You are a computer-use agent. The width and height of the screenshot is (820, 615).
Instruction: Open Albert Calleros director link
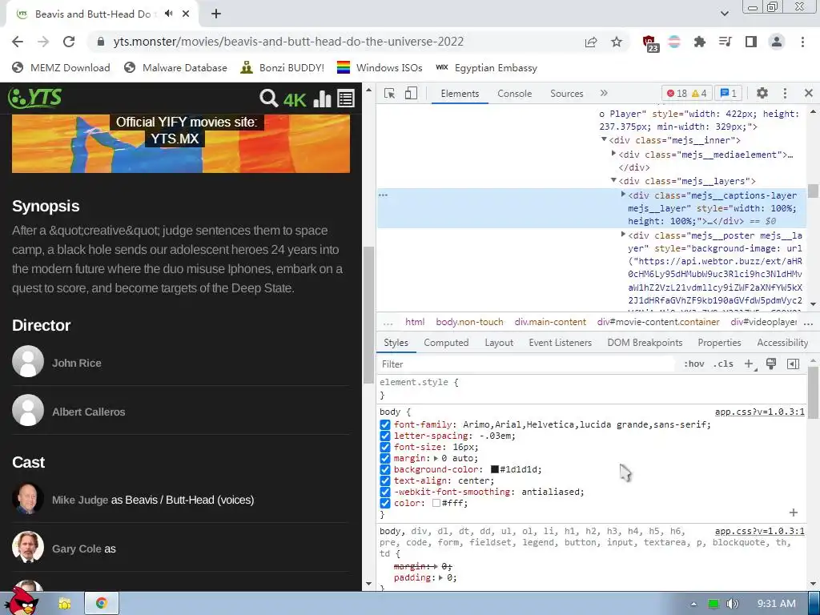click(88, 412)
